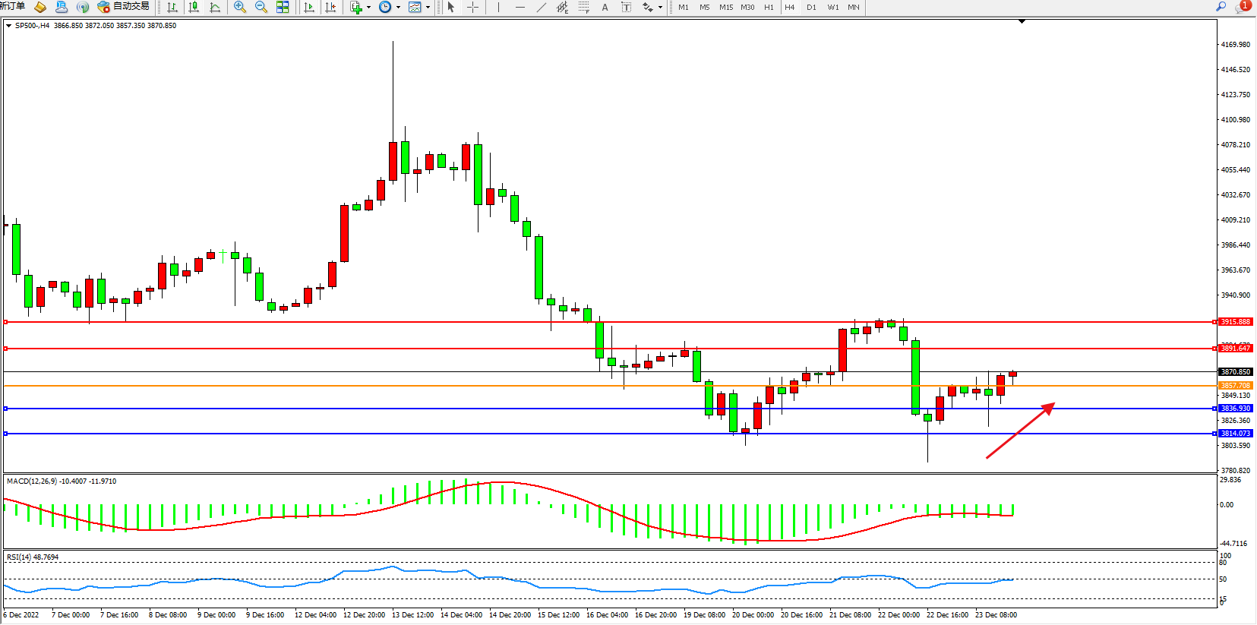Choose the text label tool
Screen dimensions: 1257x625
pyautogui.click(x=605, y=7)
